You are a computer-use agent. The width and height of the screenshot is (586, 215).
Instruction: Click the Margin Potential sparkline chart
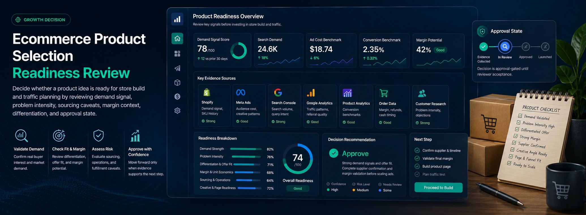point(438,62)
